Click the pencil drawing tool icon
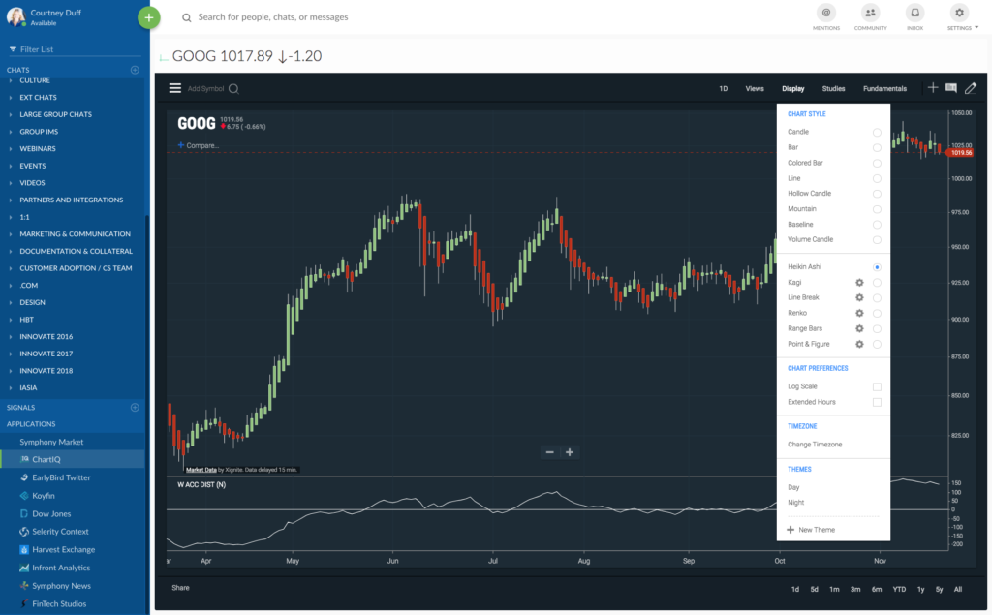The image size is (992, 615). 971,88
